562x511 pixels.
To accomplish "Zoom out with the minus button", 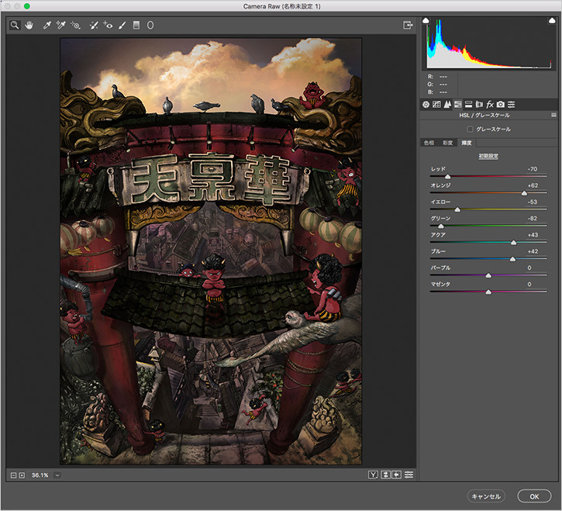I will (x=14, y=475).
